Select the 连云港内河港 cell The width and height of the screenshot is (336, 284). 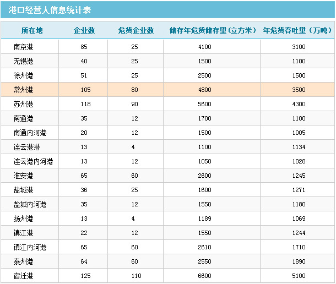(x=34, y=161)
